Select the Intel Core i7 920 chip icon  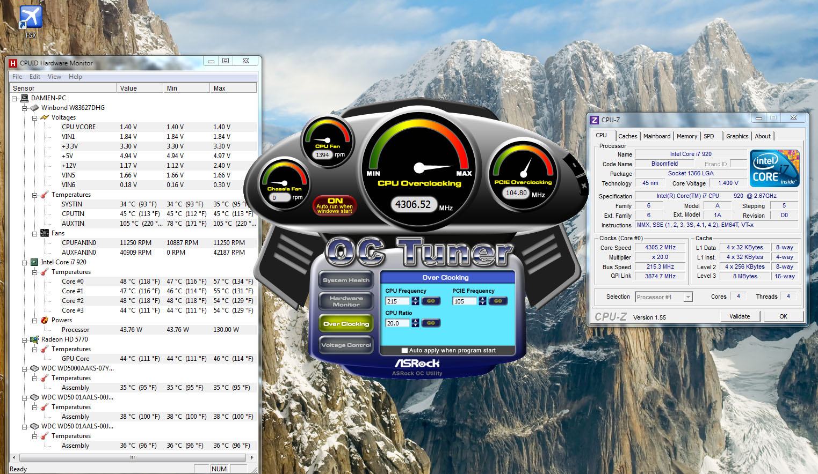(34, 262)
